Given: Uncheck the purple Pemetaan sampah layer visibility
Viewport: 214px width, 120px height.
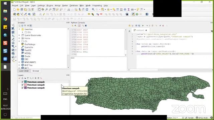Looking at the screenshot, I should pos(22,88).
